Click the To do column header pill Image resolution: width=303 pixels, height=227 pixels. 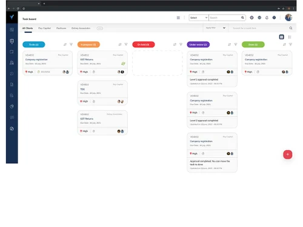tap(34, 45)
